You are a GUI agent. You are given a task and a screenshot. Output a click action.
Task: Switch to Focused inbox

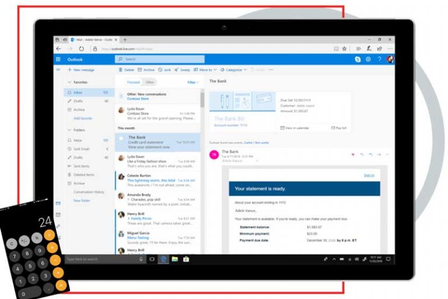[x=134, y=82]
